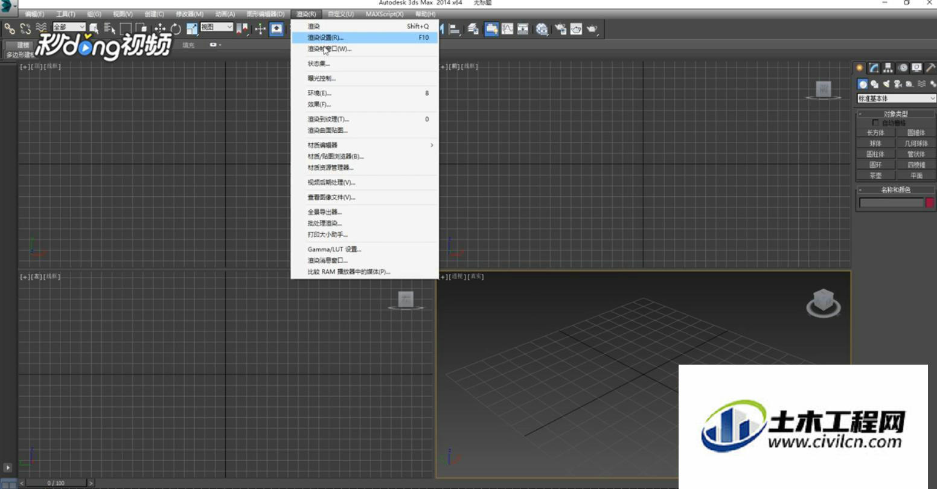
Task: Switch to the Motion panel tab
Action: click(x=903, y=68)
